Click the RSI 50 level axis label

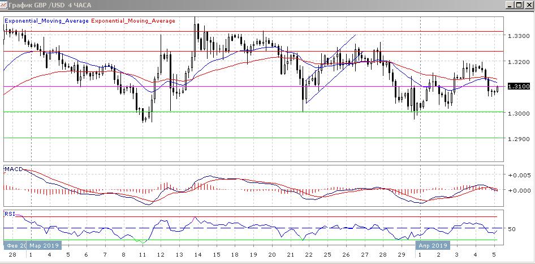pos(511,229)
